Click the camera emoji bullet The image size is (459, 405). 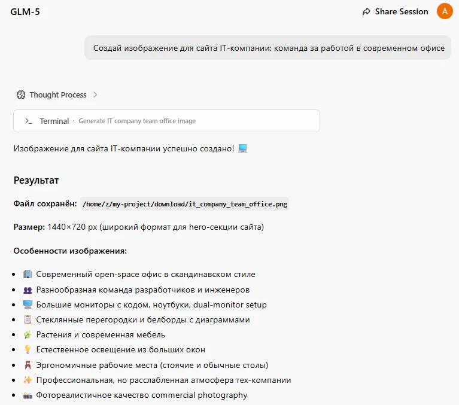pyautogui.click(x=28, y=395)
